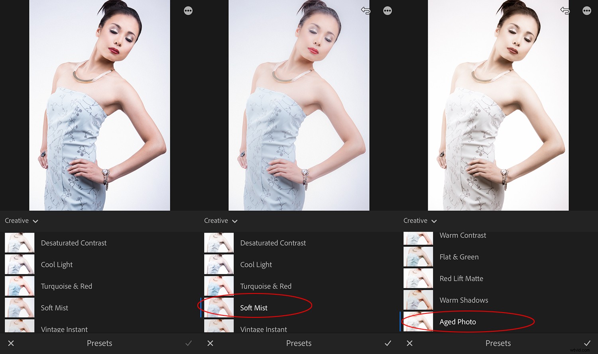Image resolution: width=598 pixels, height=354 pixels.
Task: Open the Presets tab in the middle panel
Action: pos(299,343)
